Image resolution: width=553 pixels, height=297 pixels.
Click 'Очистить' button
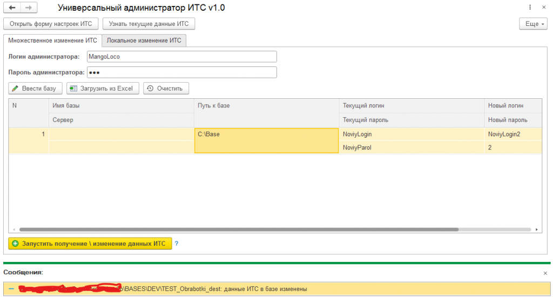166,89
